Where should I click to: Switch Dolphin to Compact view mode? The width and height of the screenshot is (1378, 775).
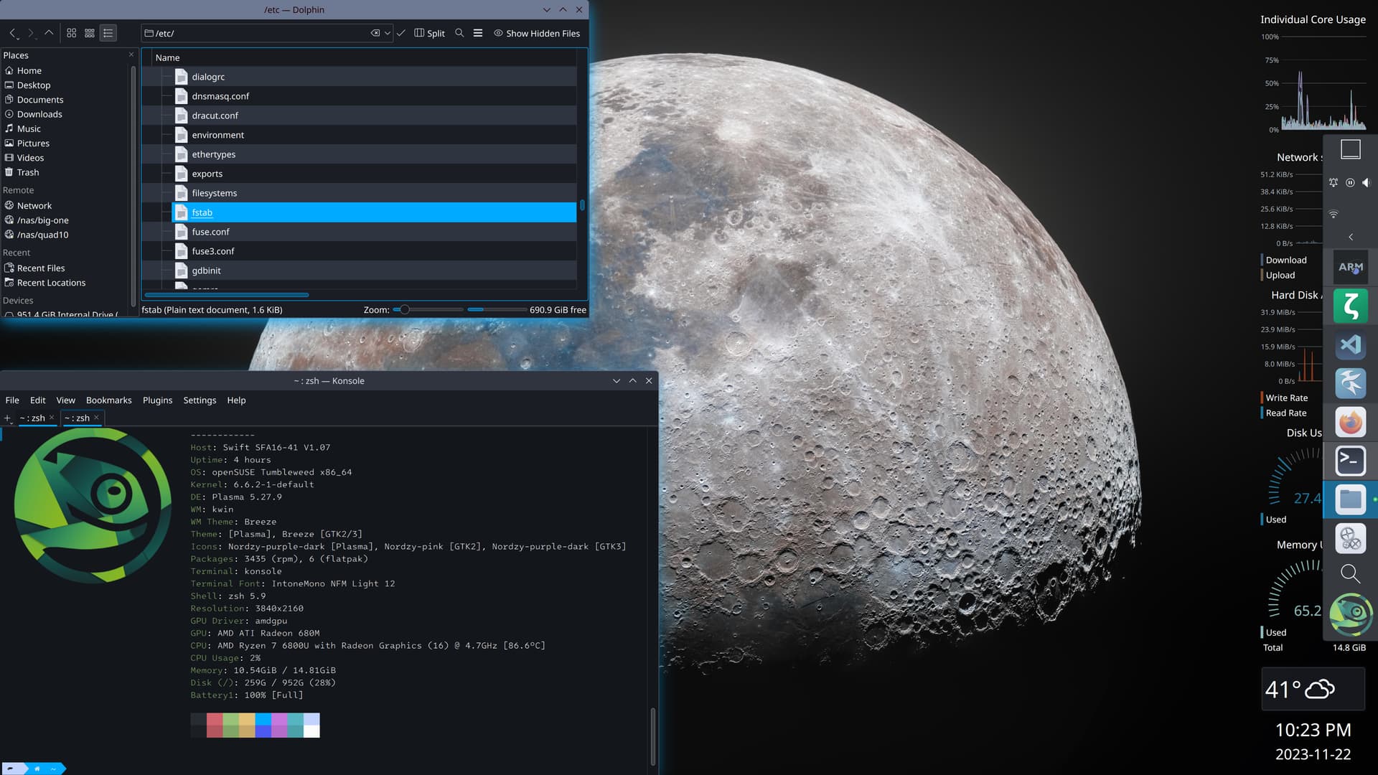tap(90, 33)
